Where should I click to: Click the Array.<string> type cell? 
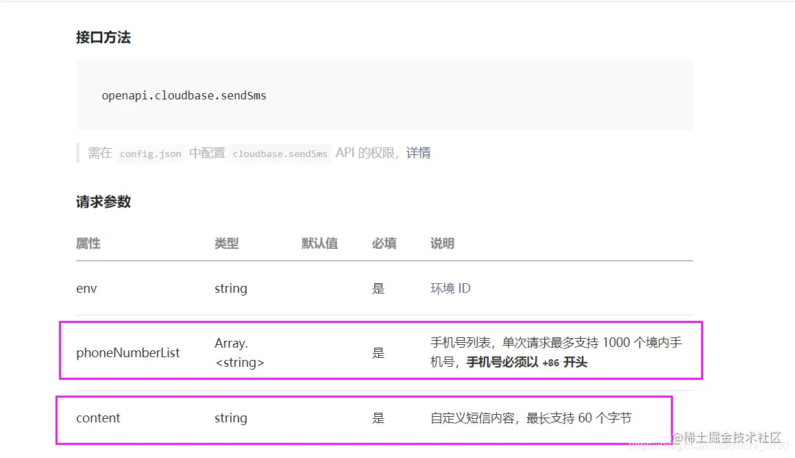coord(239,352)
